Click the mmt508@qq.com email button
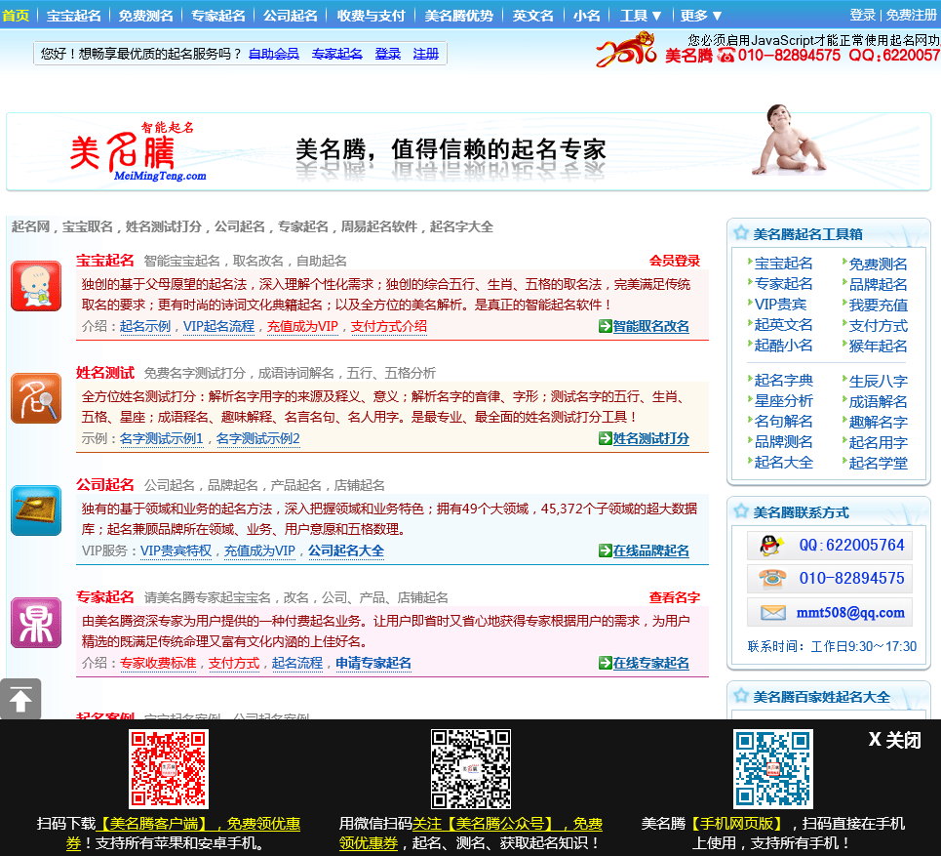This screenshot has height=856, width=941. [x=830, y=613]
